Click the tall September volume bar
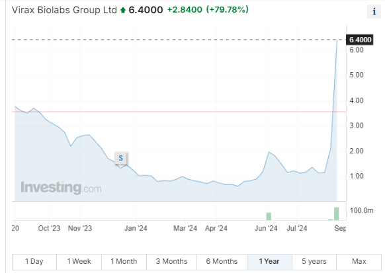Image resolution: width=385 pixels, height=273 pixels. click(337, 214)
